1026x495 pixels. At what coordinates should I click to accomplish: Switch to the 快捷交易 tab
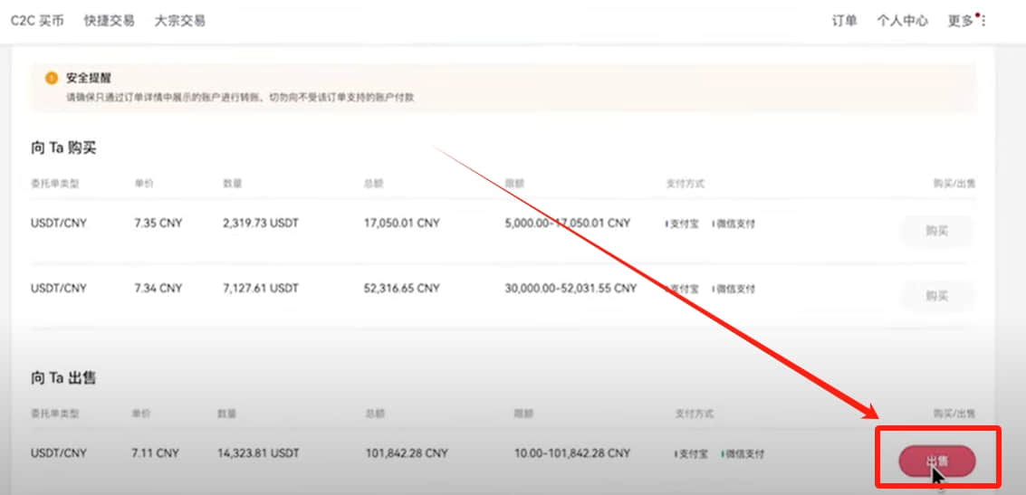coord(110,21)
